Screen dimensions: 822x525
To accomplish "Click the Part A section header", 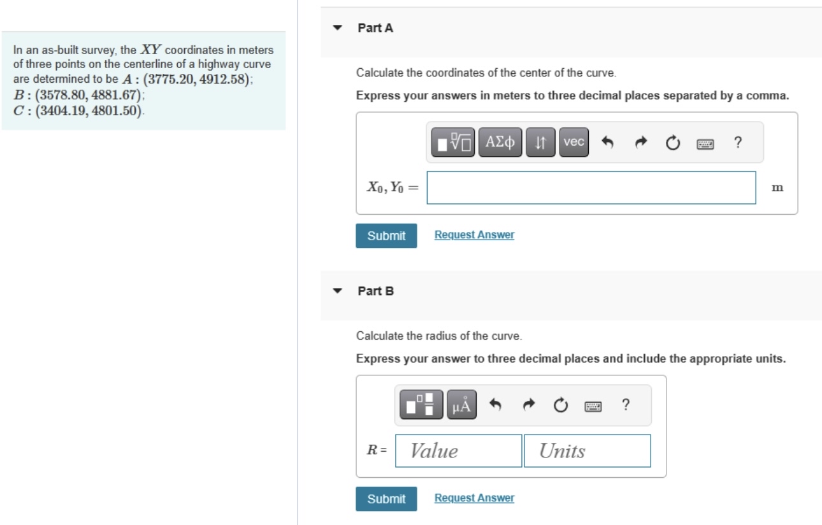I will 371,27.
